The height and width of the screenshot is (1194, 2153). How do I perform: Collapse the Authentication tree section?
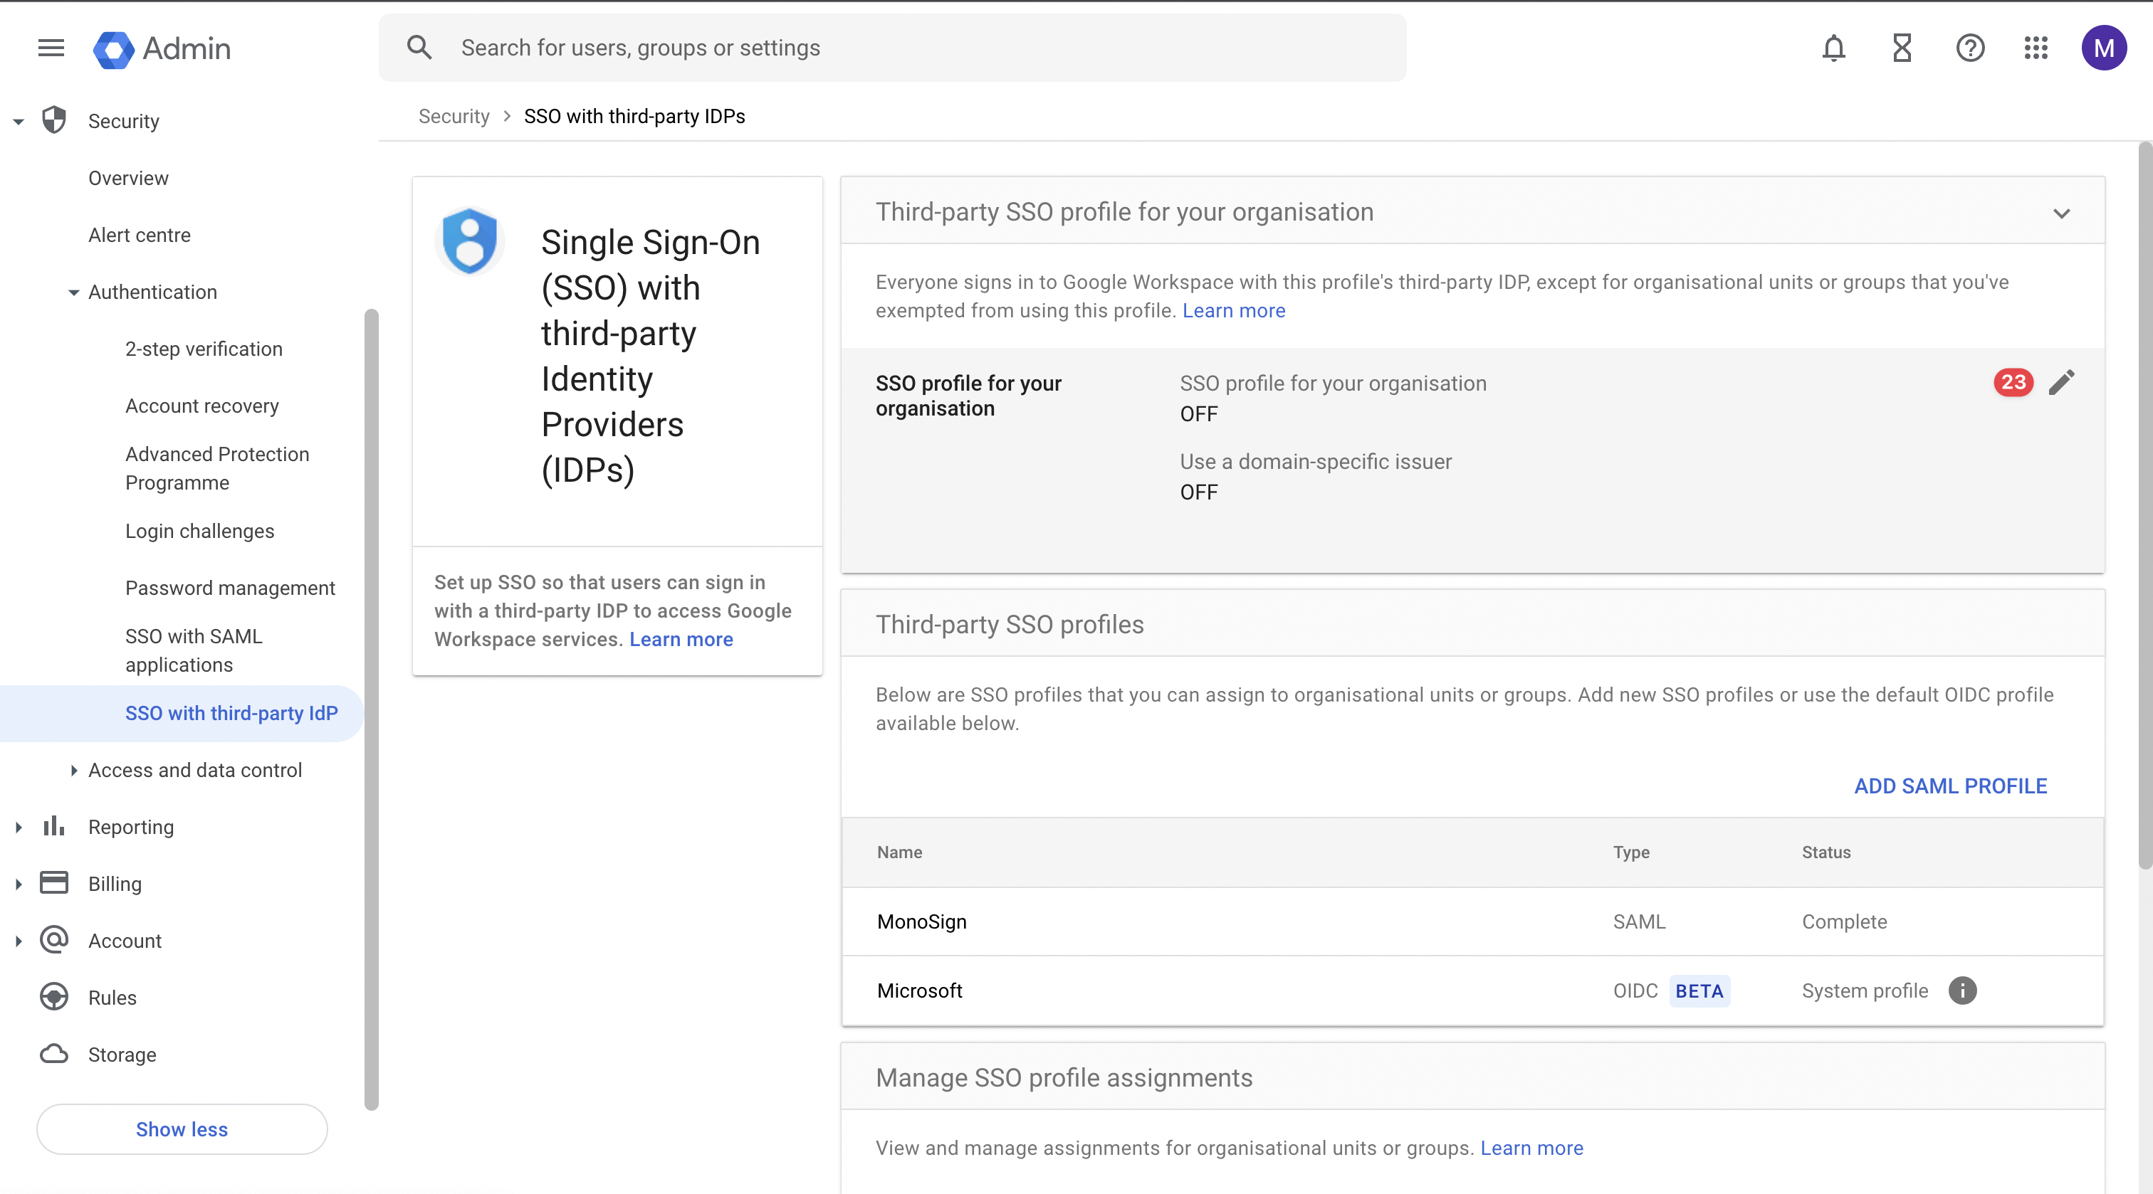coord(73,292)
